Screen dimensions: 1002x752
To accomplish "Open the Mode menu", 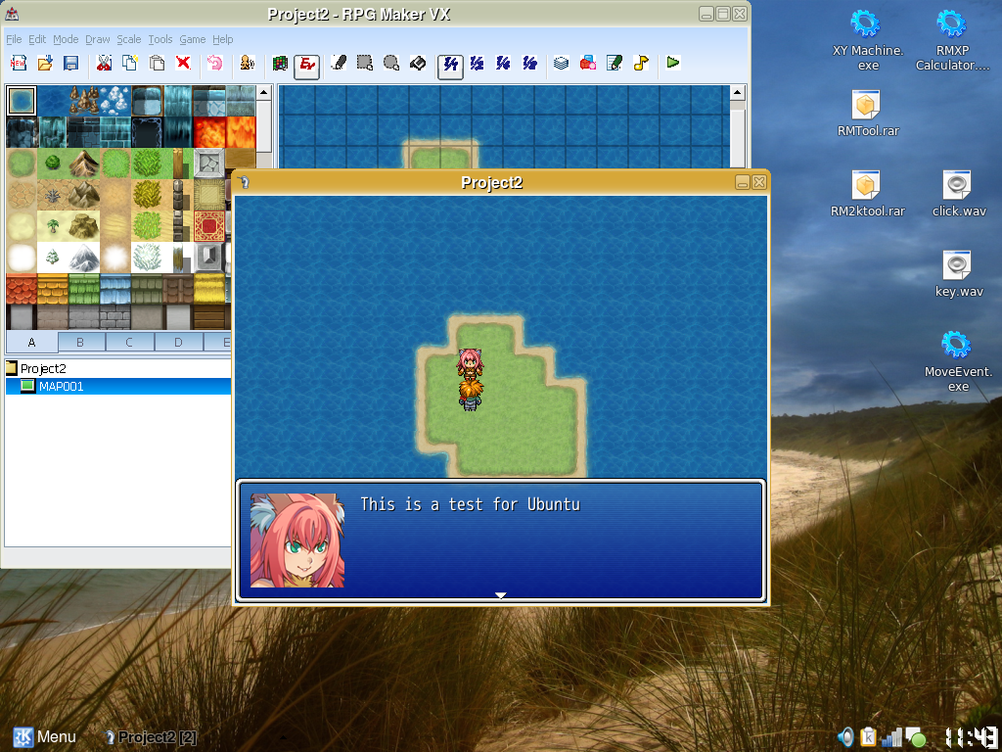I will tap(66, 39).
